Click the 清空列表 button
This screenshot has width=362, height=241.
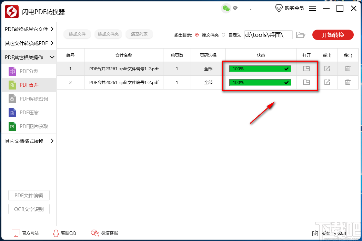[139, 34]
